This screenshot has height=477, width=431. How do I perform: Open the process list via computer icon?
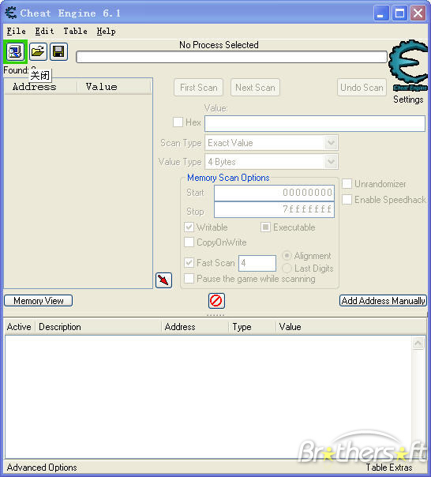click(15, 51)
